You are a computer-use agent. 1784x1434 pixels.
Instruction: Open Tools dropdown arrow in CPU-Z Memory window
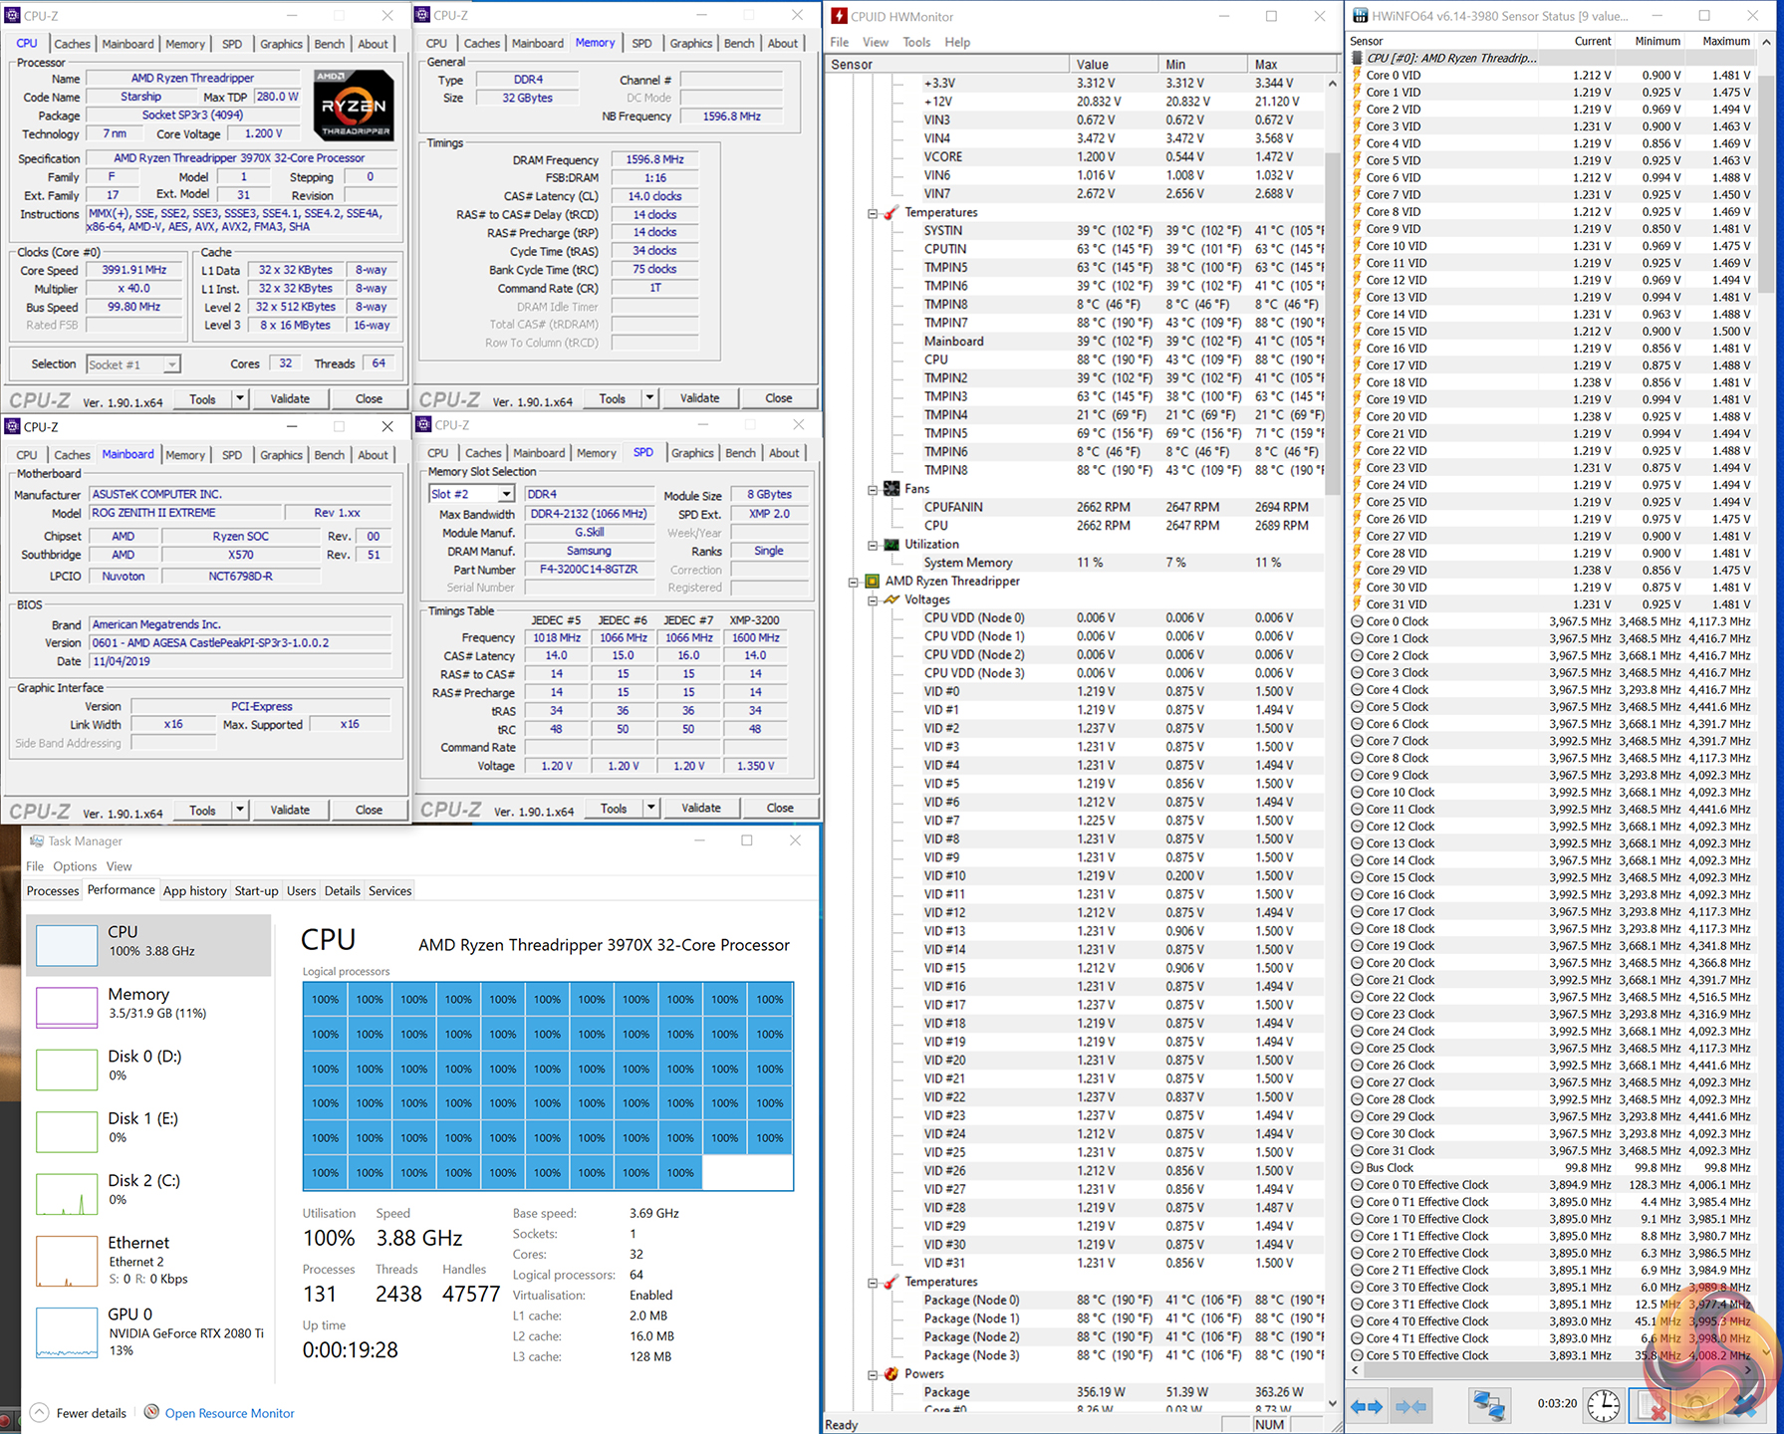649,398
